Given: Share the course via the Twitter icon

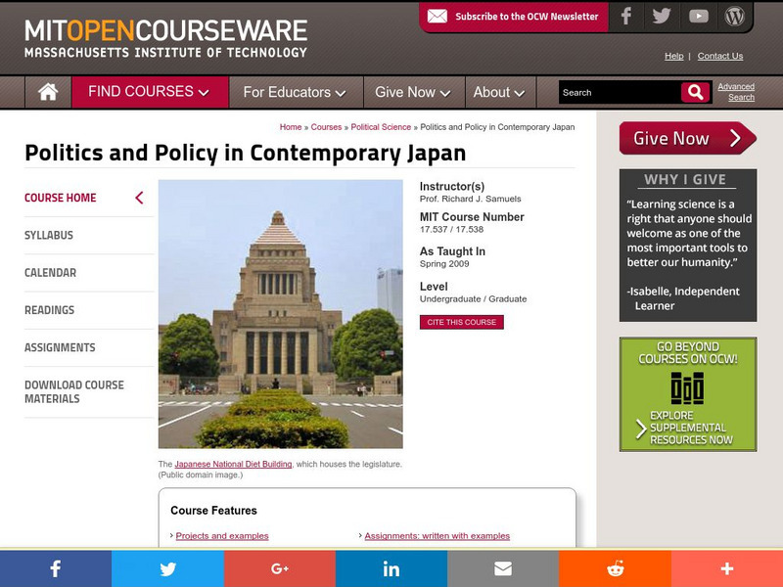Looking at the screenshot, I should tap(167, 567).
